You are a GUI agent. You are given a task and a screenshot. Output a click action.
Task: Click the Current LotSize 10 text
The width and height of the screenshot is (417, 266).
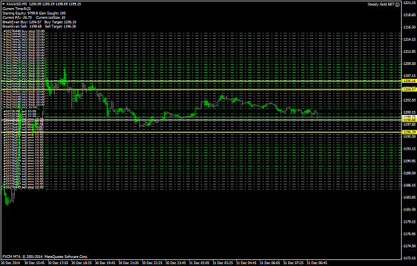pyautogui.click(x=51, y=17)
